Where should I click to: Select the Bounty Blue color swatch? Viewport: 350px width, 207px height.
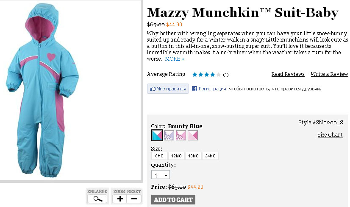pos(157,135)
